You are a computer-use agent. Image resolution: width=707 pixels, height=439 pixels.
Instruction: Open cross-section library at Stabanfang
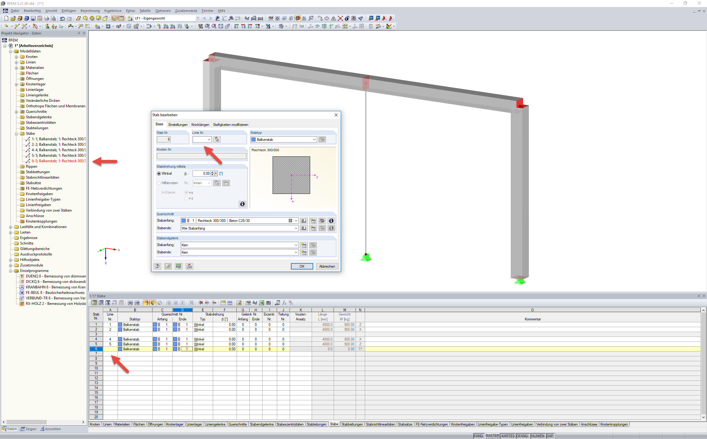[304, 221]
